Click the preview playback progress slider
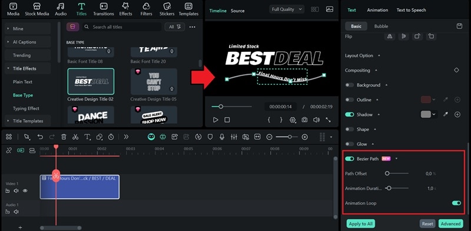 pyautogui.click(x=231, y=107)
